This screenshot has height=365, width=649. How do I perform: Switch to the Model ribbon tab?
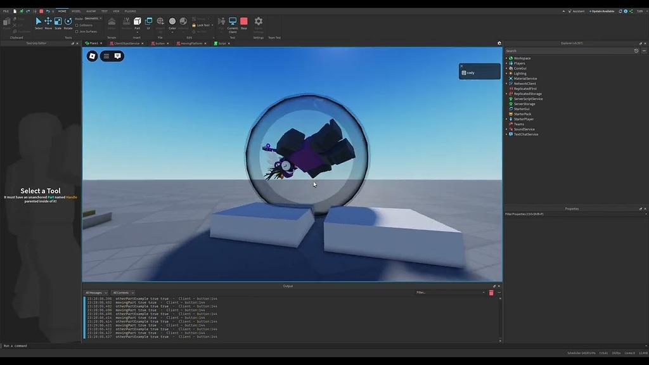coord(76,10)
